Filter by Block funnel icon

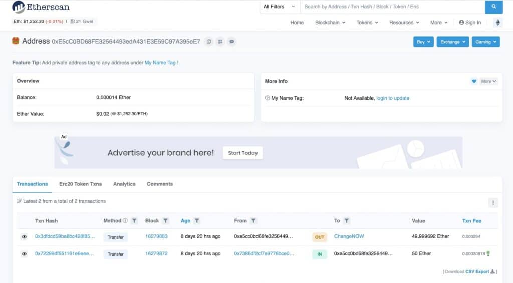pyautogui.click(x=165, y=221)
